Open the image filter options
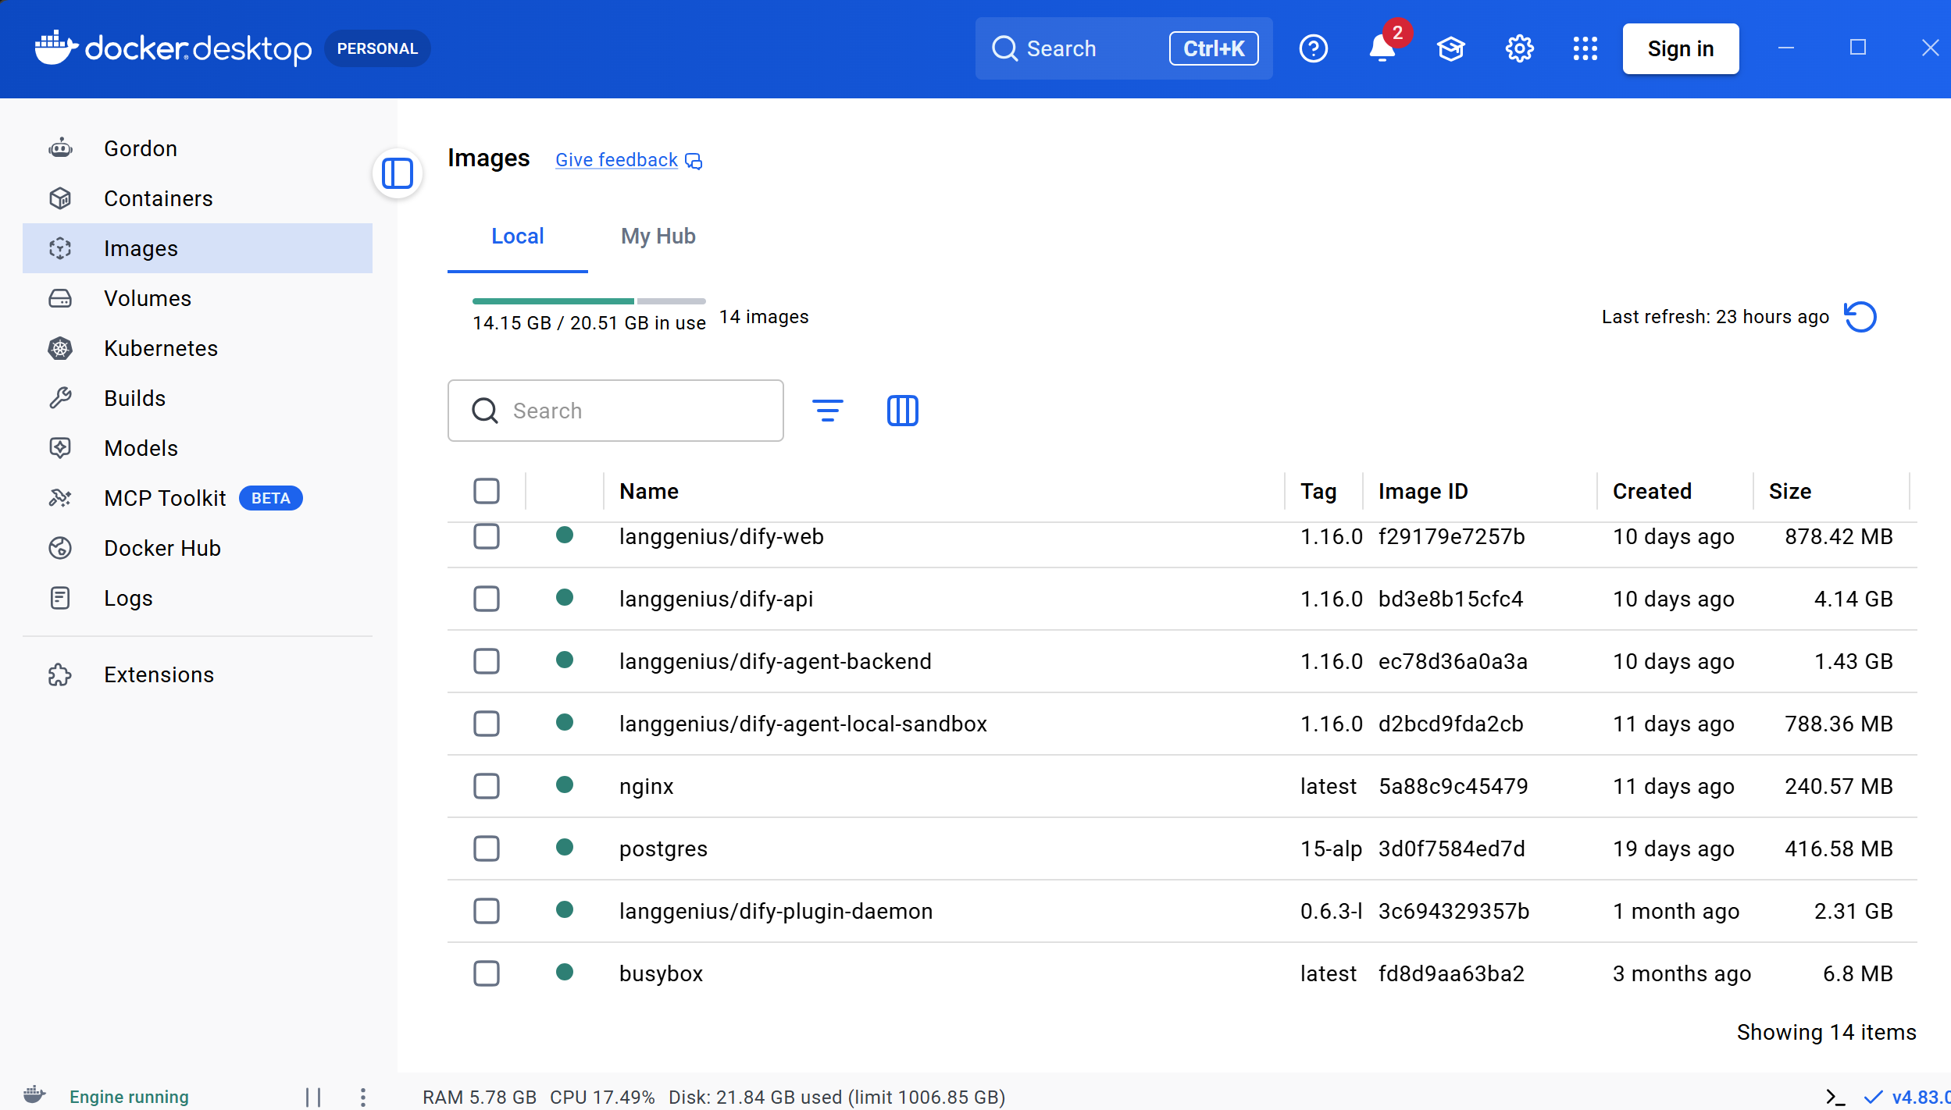The height and width of the screenshot is (1110, 1951). (828, 411)
